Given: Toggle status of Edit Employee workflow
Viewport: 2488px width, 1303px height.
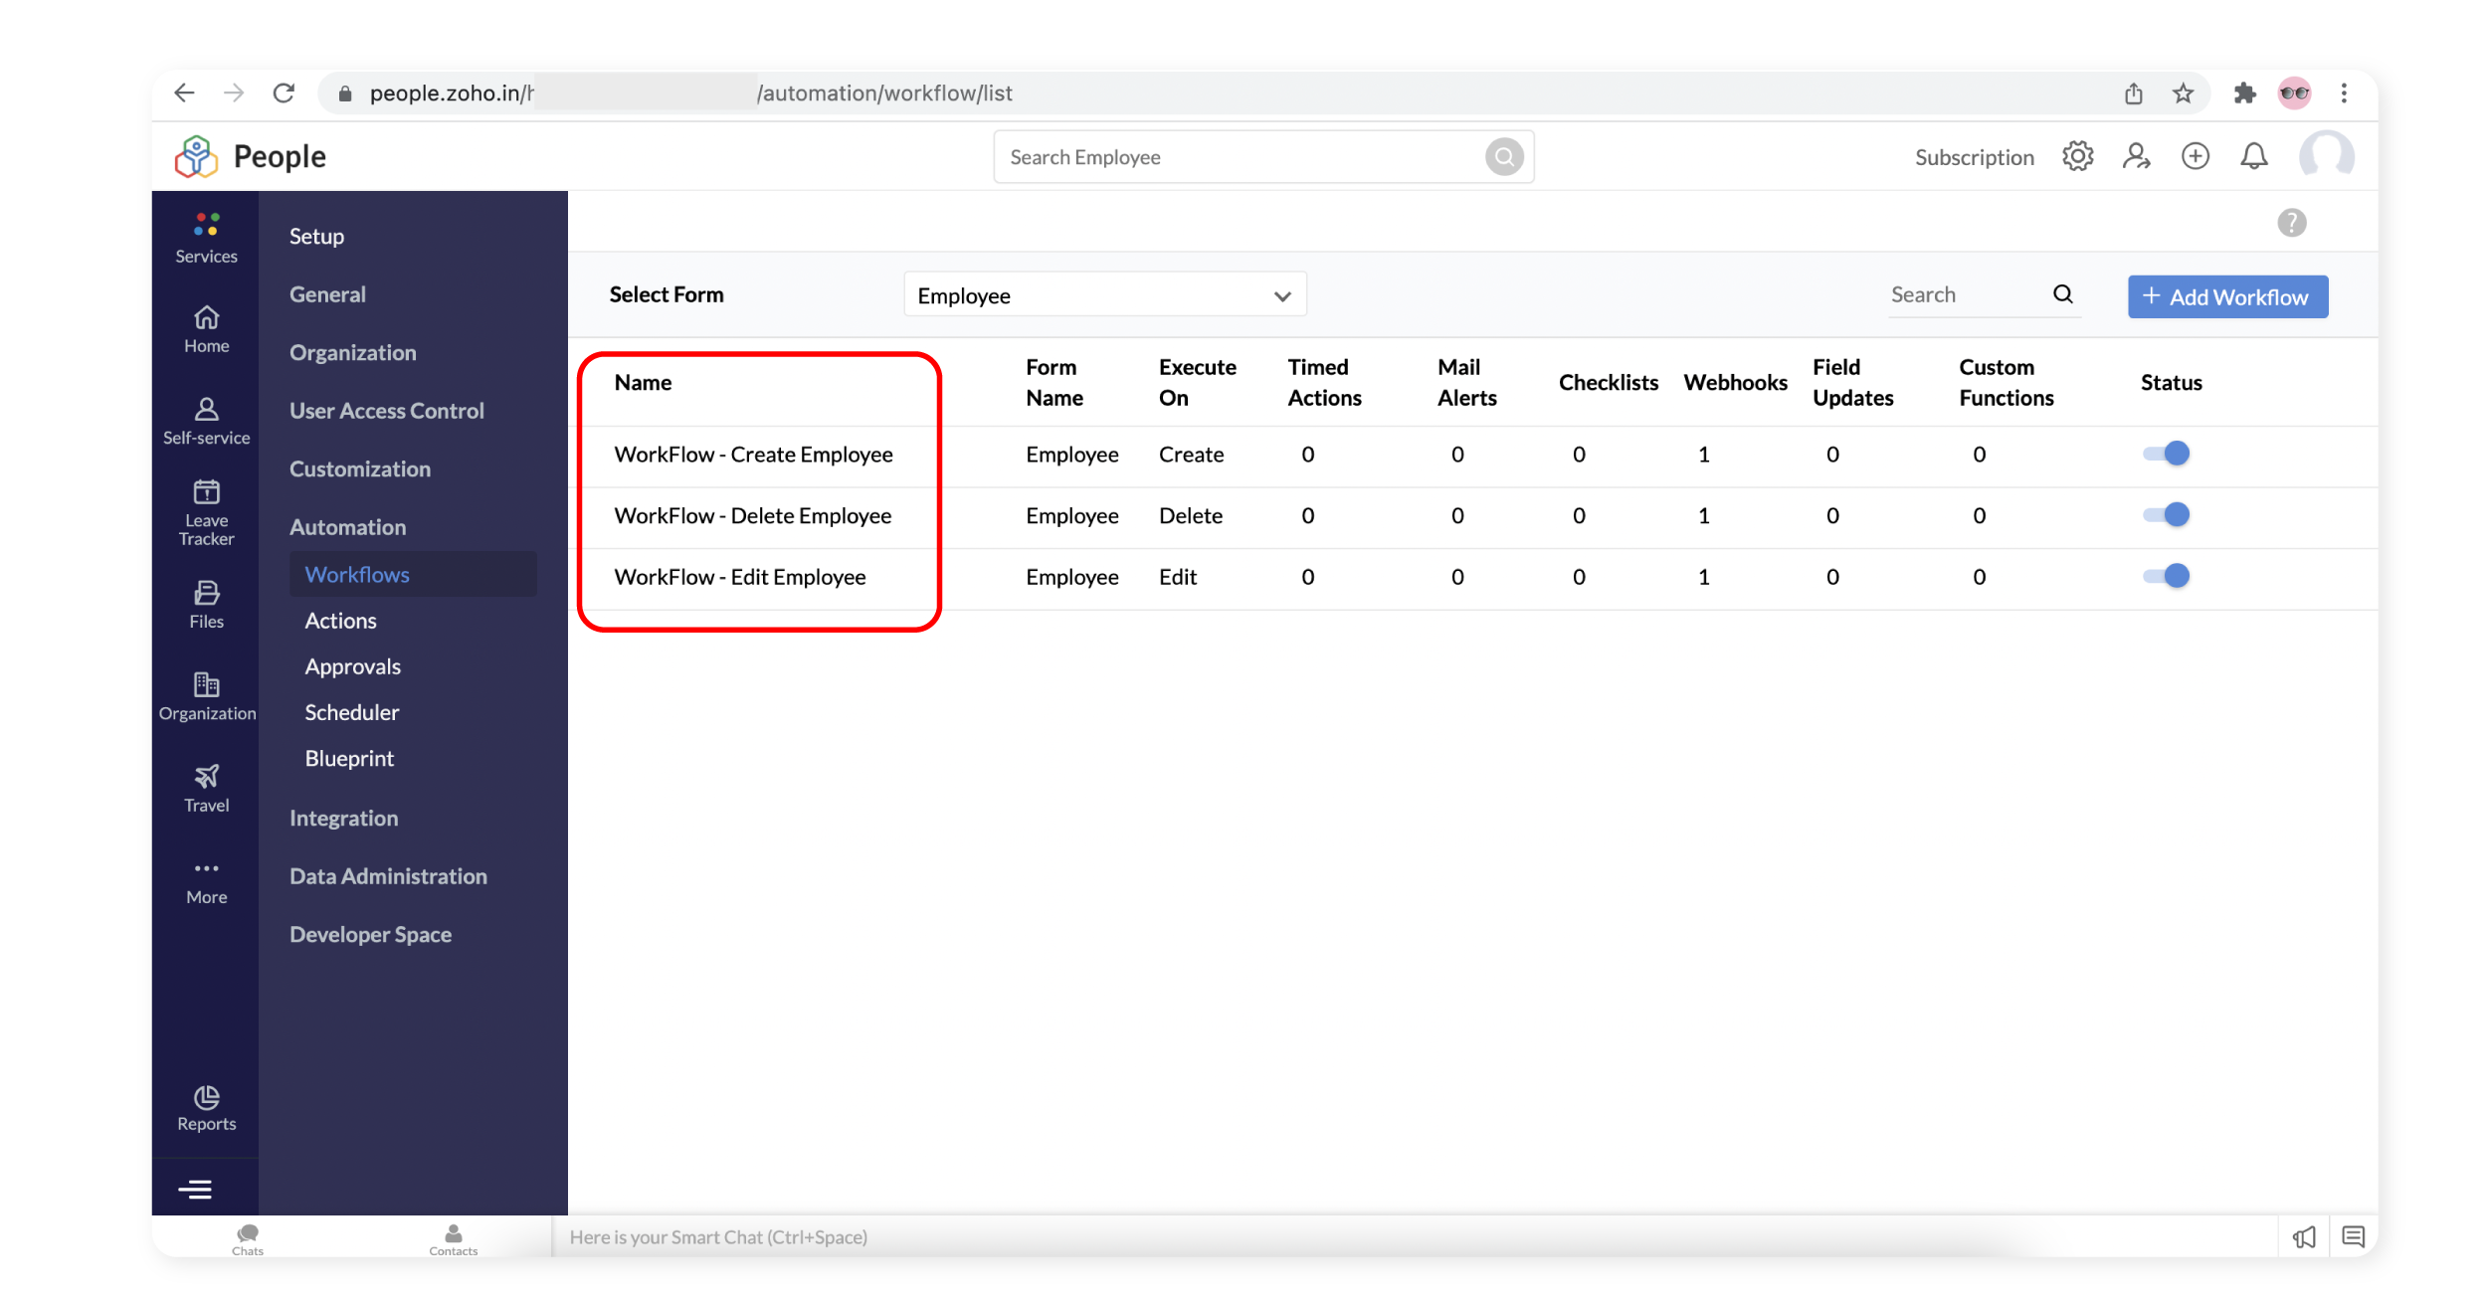Looking at the screenshot, I should point(2166,576).
